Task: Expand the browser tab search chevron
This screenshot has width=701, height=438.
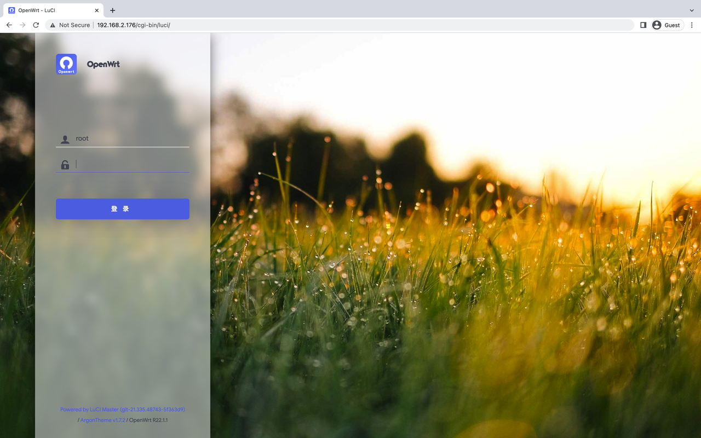Action: [691, 10]
